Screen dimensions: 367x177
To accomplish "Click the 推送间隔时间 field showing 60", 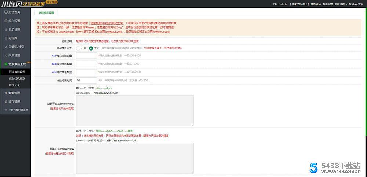I will (x=86, y=80).
